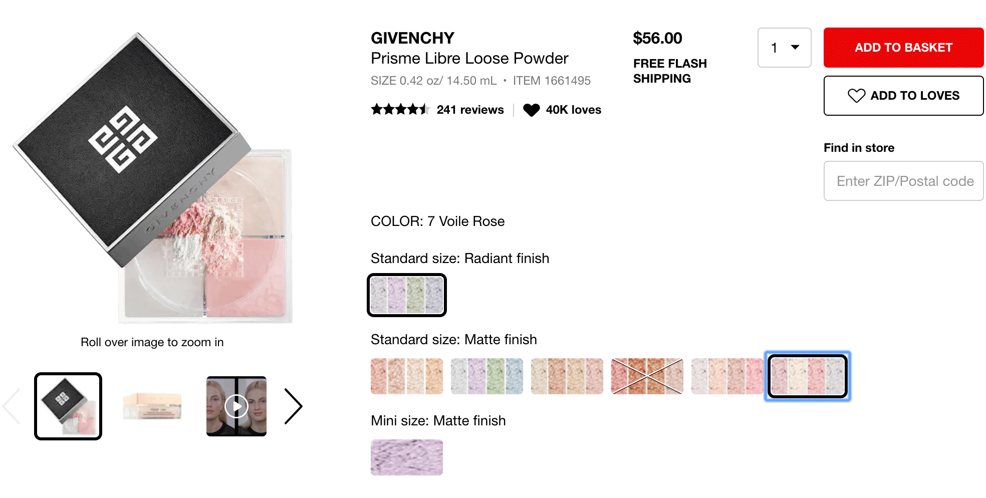Click the star rating icons
The width and height of the screenshot is (986, 498).
pyautogui.click(x=400, y=110)
